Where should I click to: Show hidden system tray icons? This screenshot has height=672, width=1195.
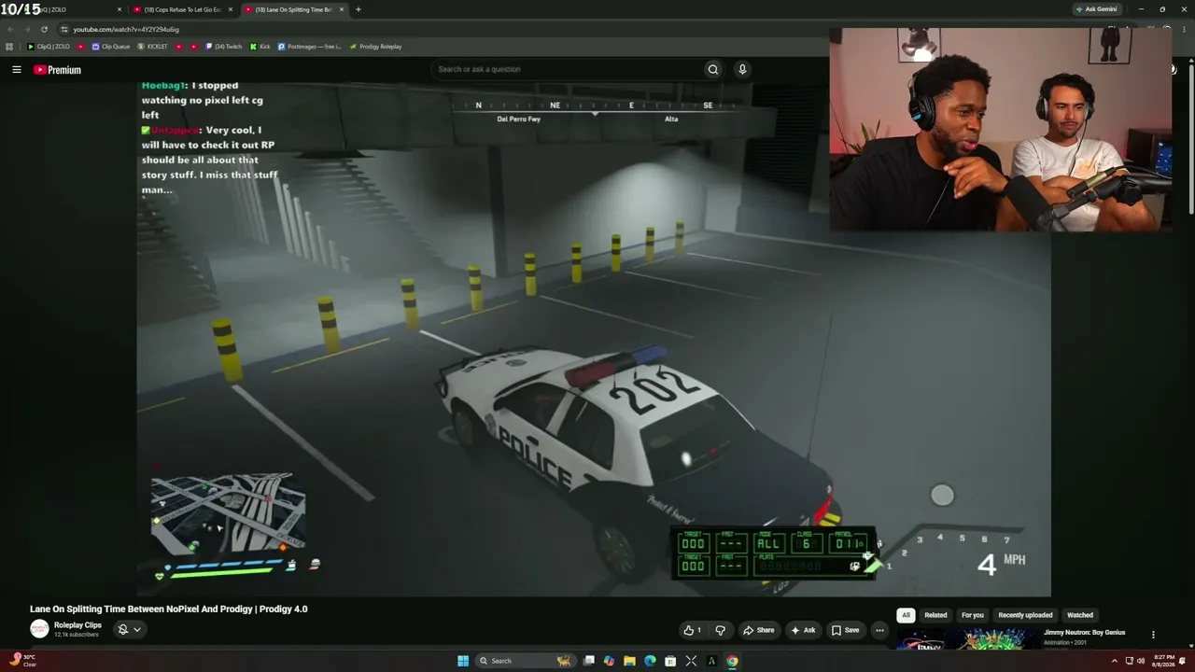[1114, 661]
